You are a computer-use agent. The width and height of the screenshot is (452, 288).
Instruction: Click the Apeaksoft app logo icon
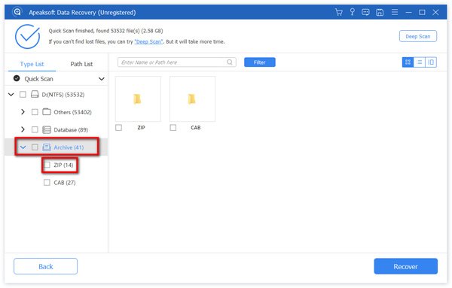[x=17, y=12]
